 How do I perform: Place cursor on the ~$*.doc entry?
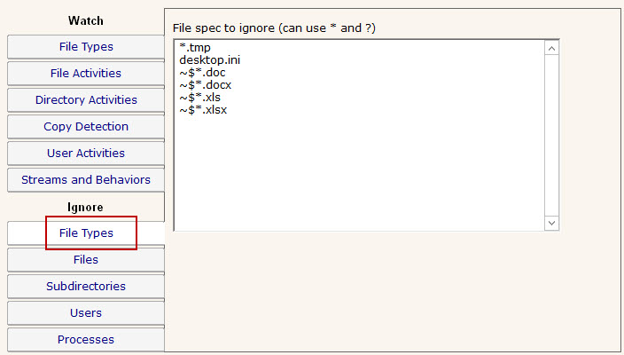[x=202, y=73]
